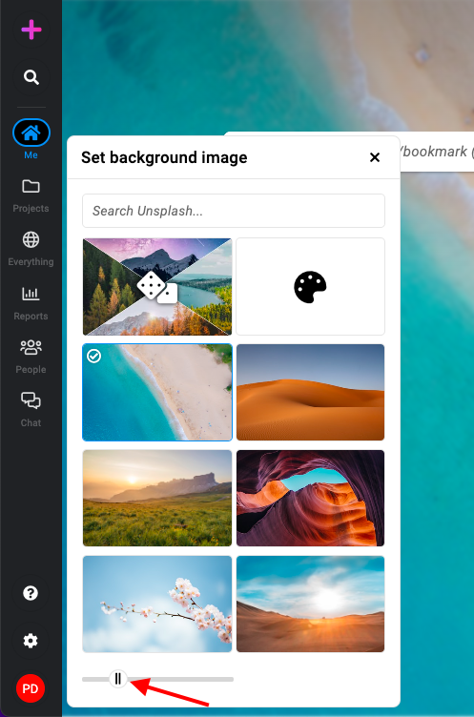Viewport: 474px width, 717px height.
Task: Click the background blur slider handle
Action: point(118,679)
